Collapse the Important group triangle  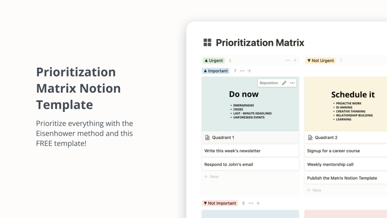[x=205, y=71]
